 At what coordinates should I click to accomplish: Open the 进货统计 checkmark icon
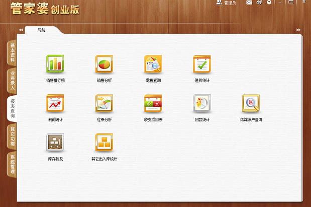point(202,64)
